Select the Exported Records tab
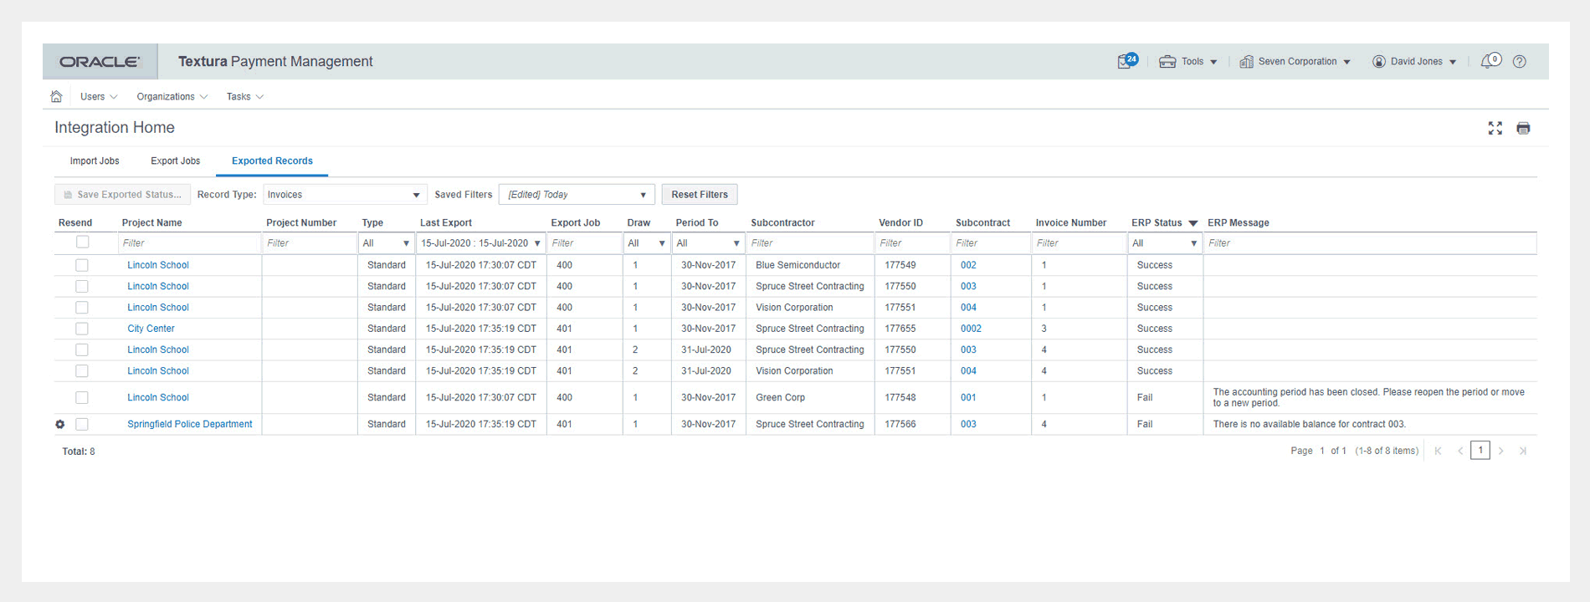 click(272, 161)
